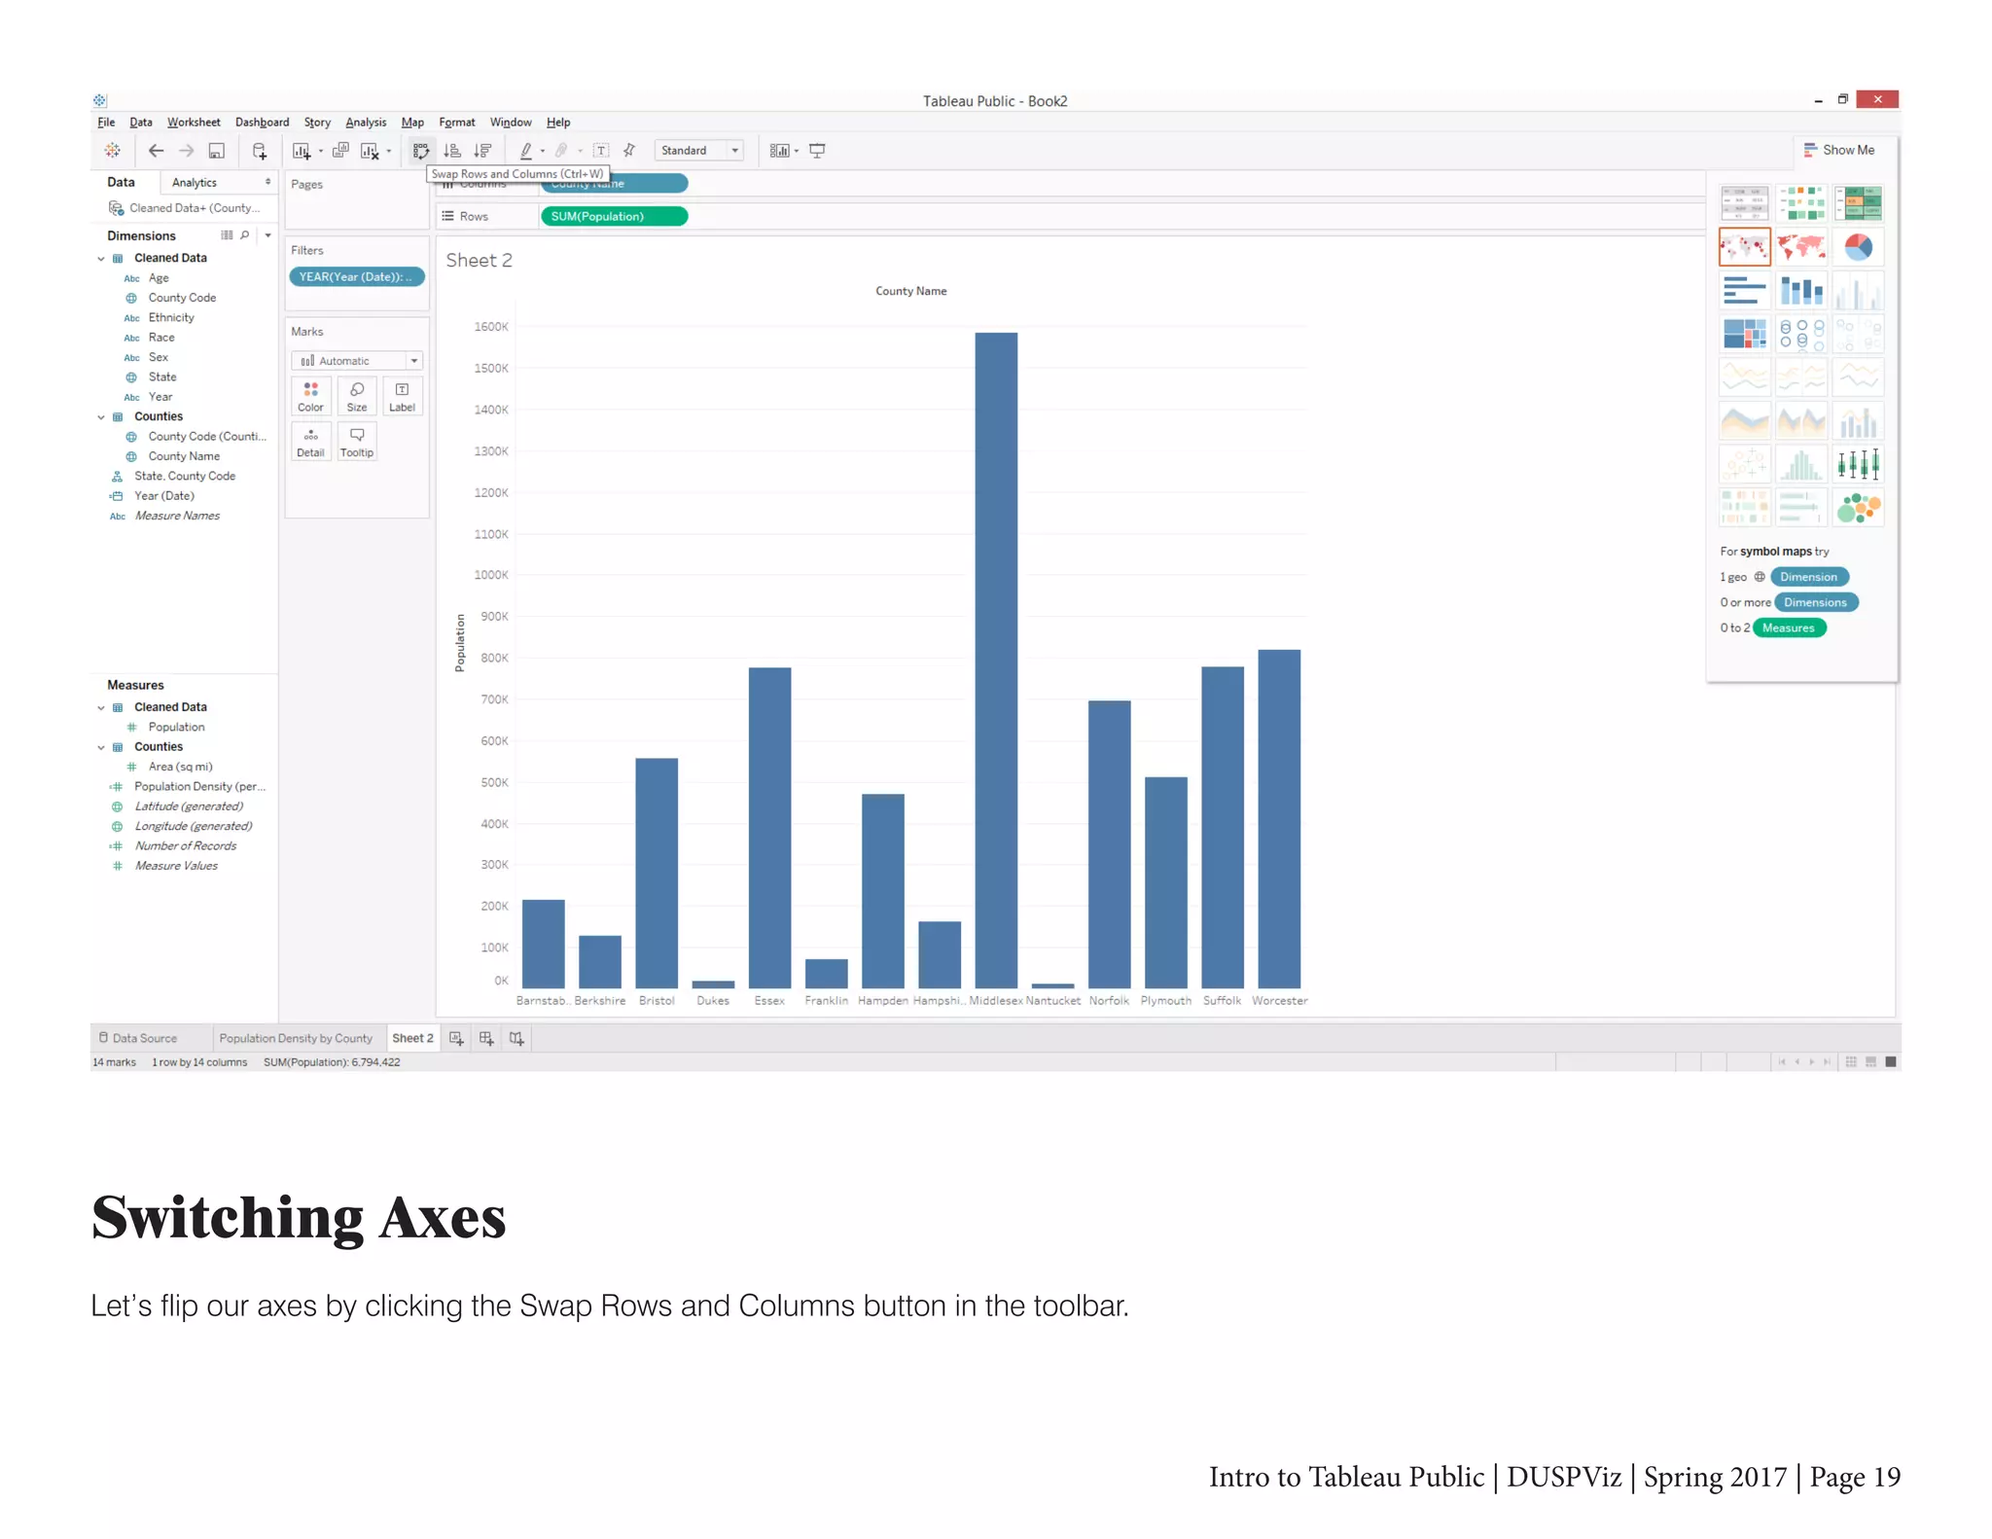
Task: Click the SUM(Population) pill on Rows
Action: (x=614, y=217)
